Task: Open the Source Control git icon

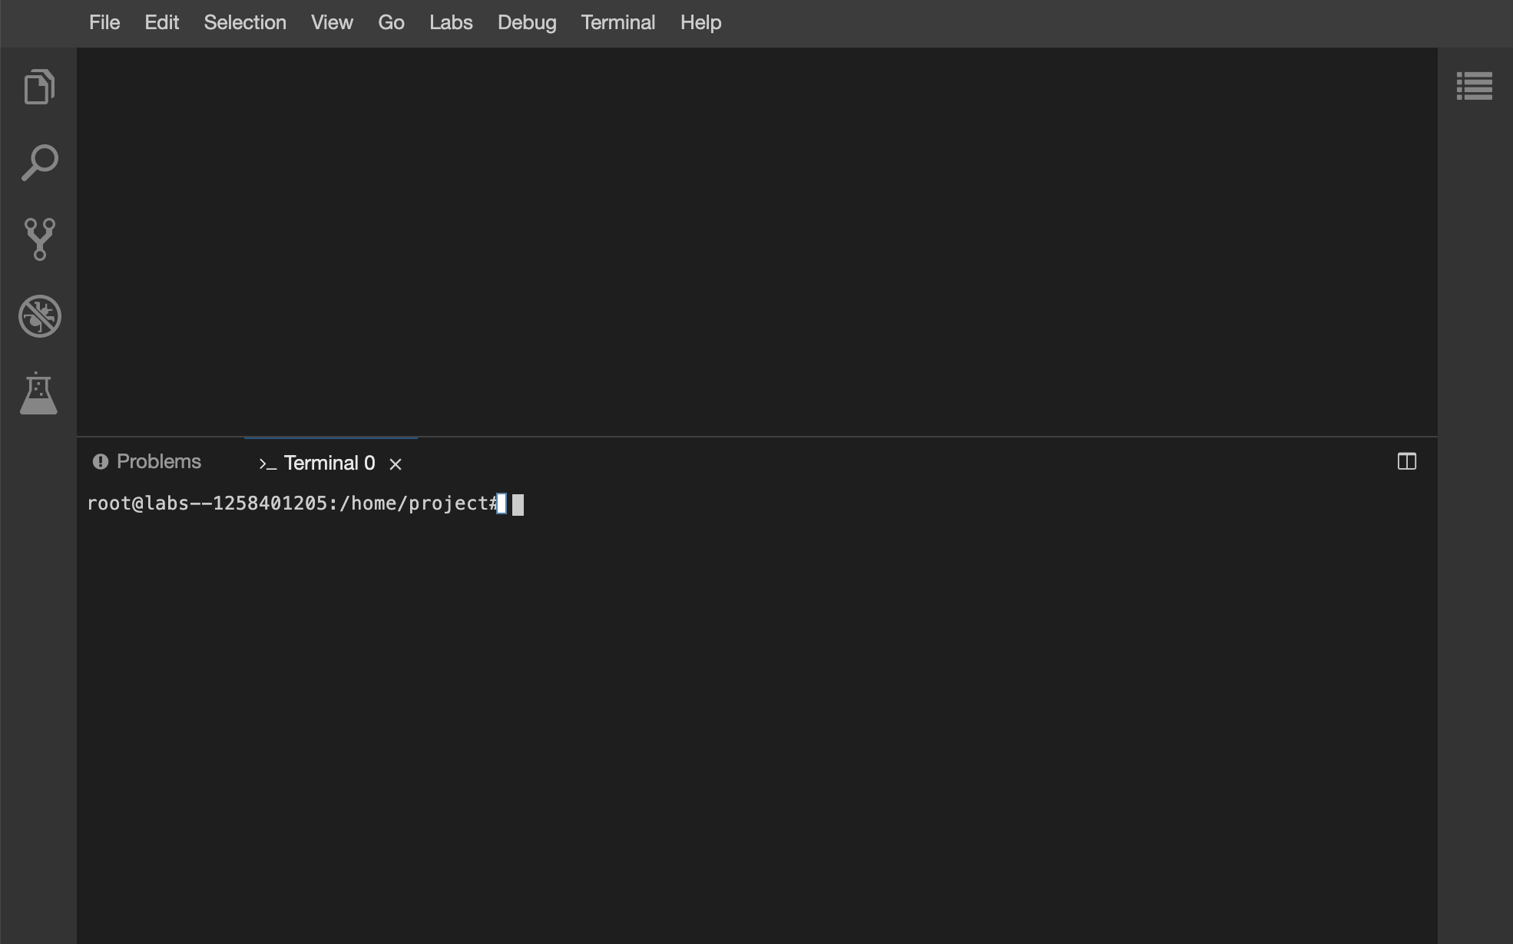Action: [x=39, y=239]
